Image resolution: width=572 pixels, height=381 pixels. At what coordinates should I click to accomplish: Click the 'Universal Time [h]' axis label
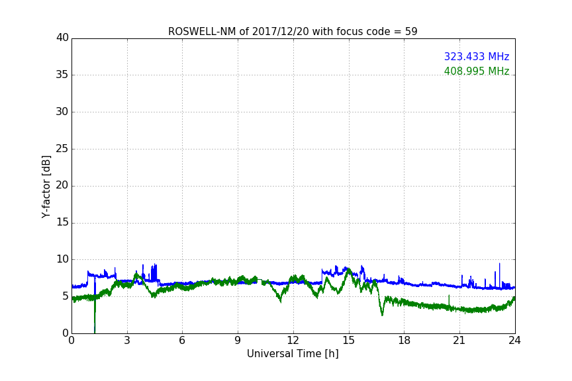293,354
